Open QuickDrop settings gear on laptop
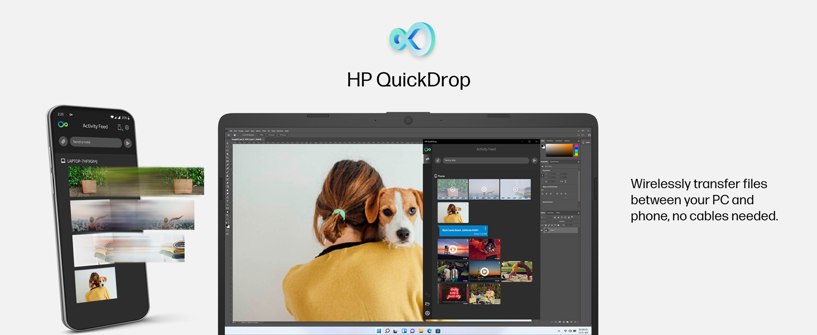 427,313
